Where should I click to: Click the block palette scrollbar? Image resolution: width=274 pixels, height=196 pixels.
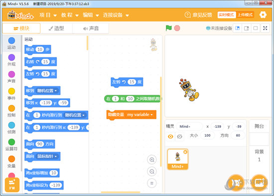(87, 43)
